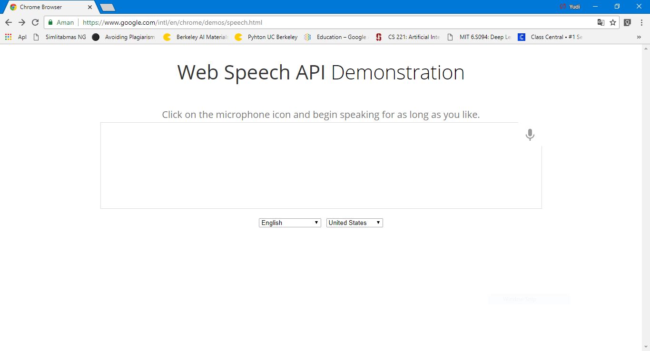Close the Chrome Browser tab
The image size is (650, 351).
(90, 7)
